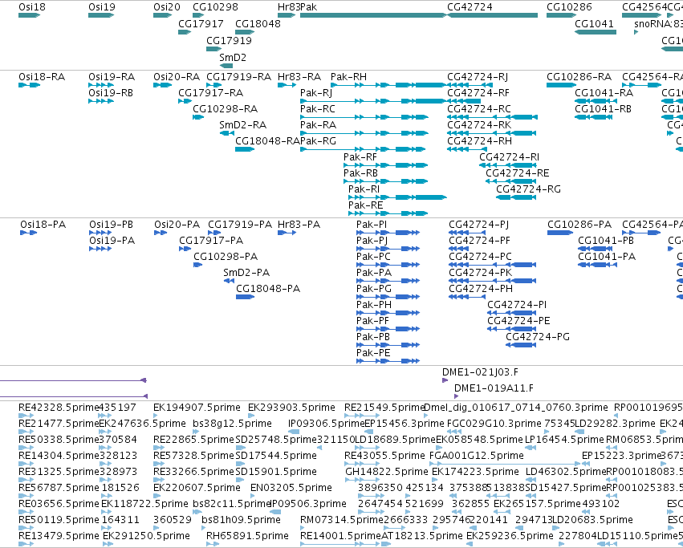This screenshot has height=548, width=683.
Task: Click the RH65891.5prime EST label
Action: 247,536
